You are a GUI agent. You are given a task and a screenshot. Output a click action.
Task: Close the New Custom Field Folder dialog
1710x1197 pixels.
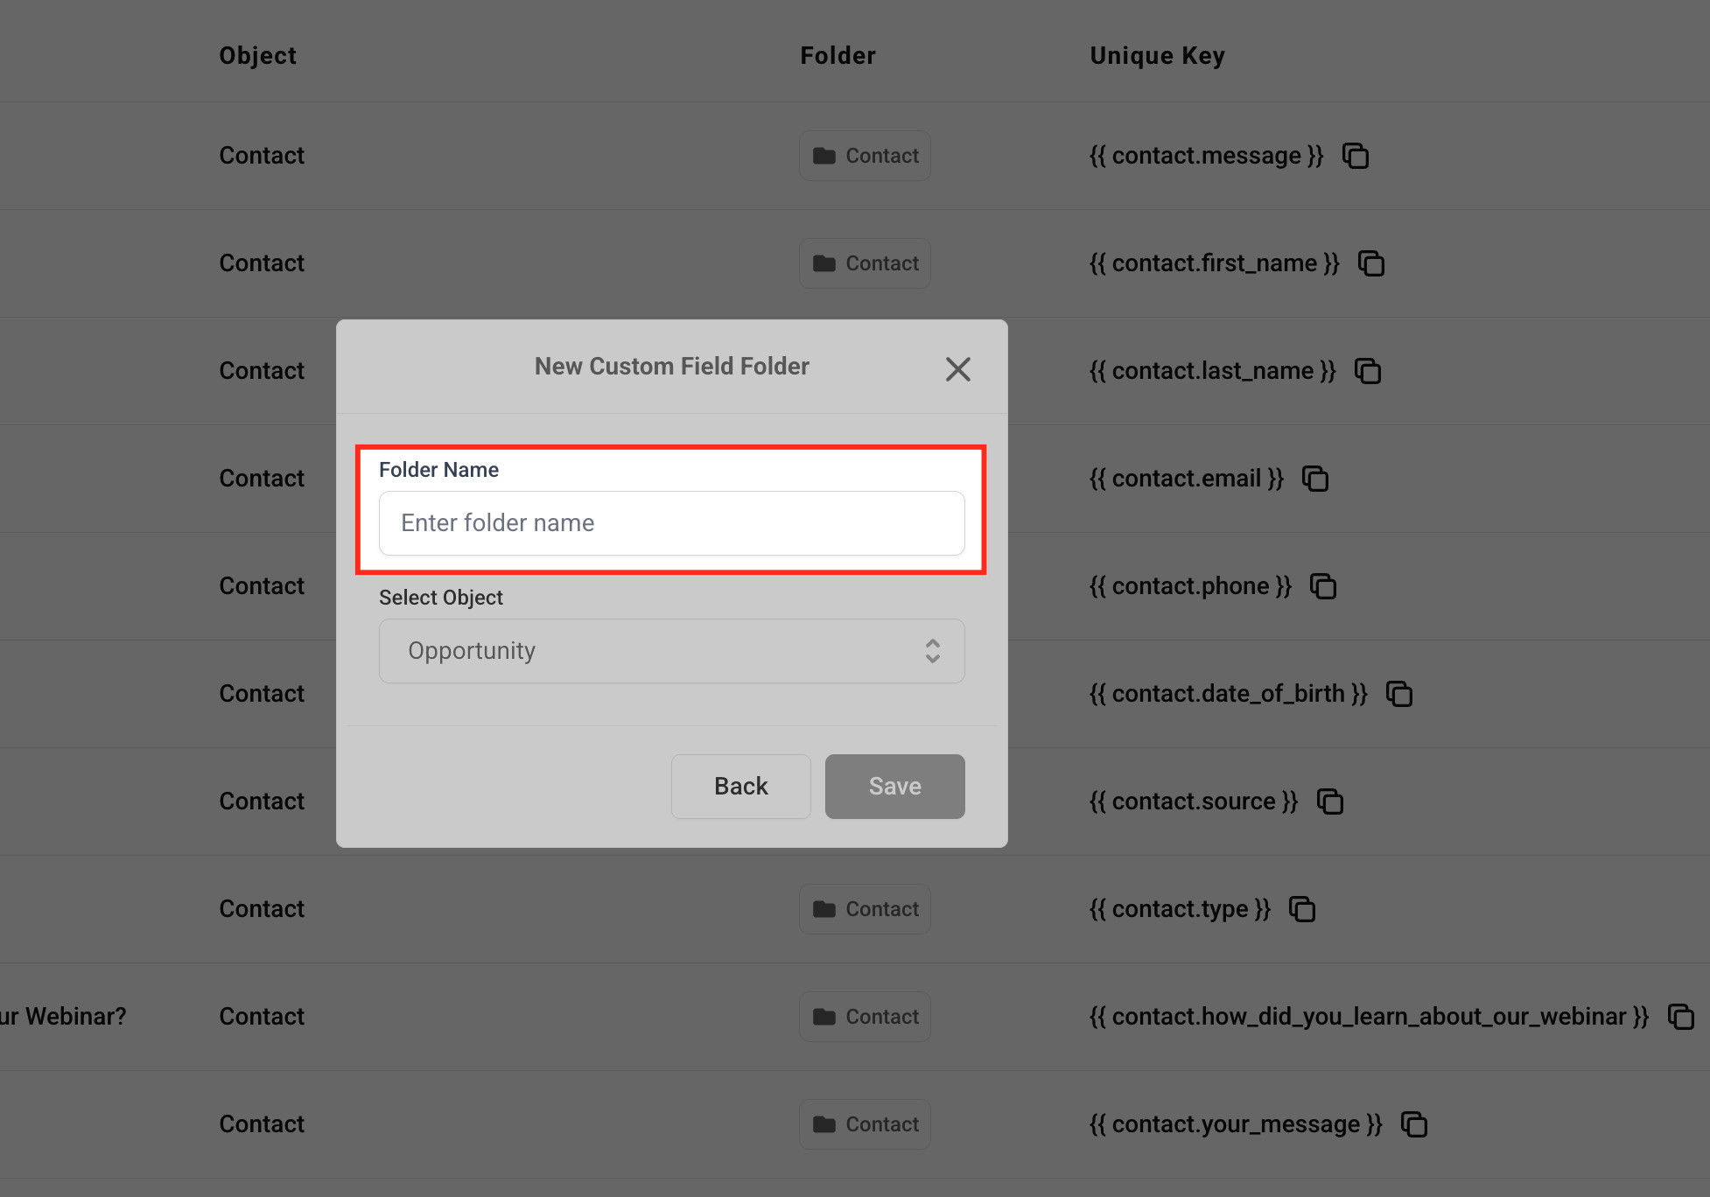click(x=957, y=369)
